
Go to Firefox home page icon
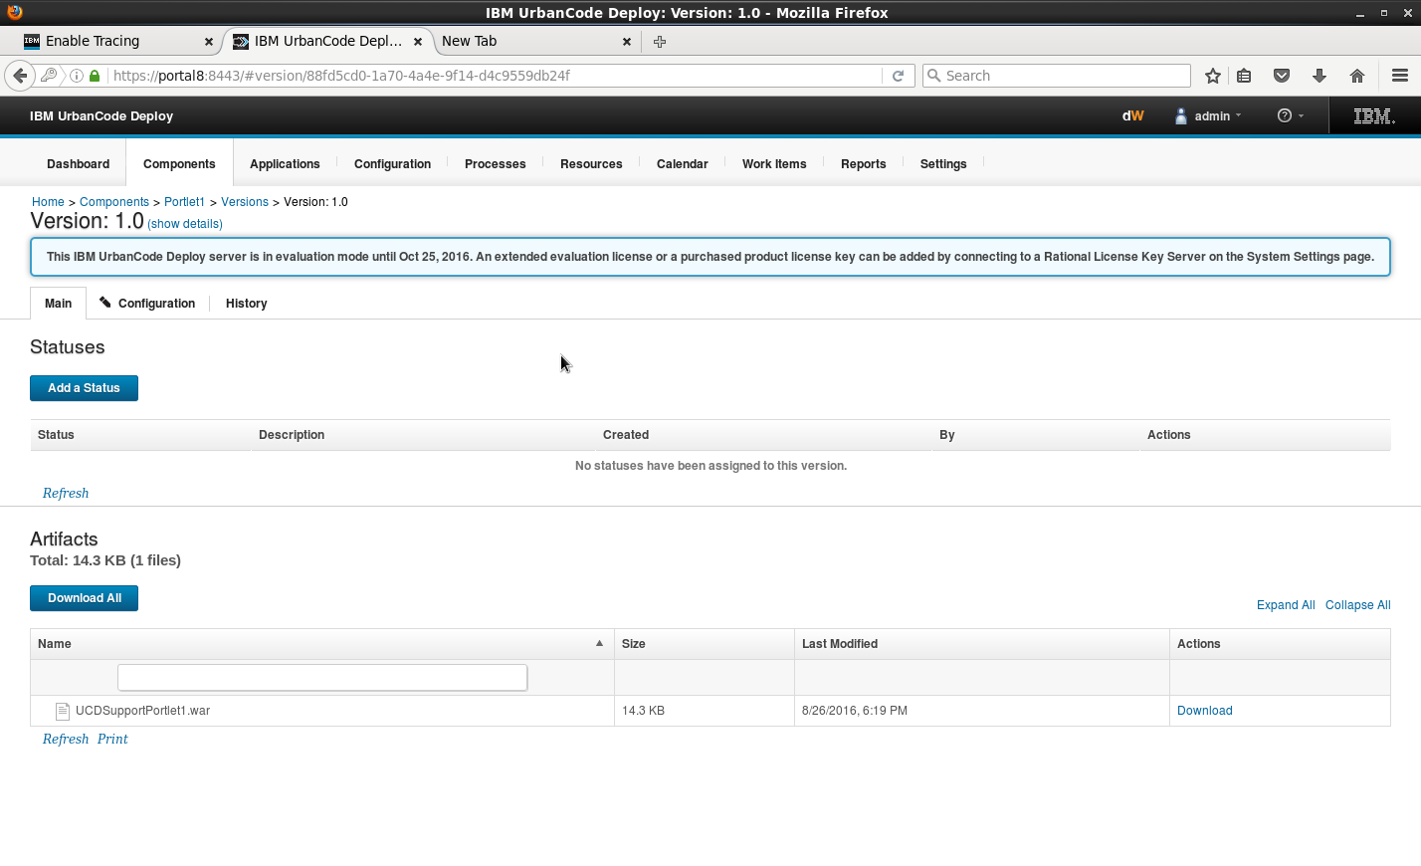coord(1356,76)
